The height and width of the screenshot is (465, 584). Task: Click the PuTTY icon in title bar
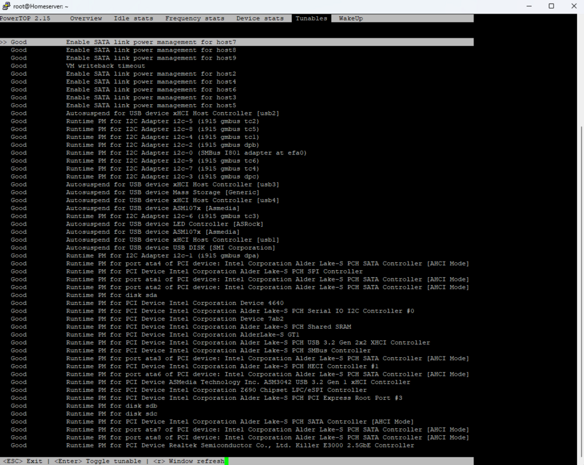pos(6,6)
